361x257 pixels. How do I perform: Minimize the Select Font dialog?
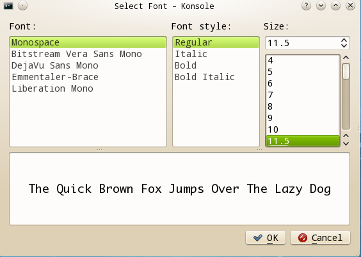pos(321,6)
